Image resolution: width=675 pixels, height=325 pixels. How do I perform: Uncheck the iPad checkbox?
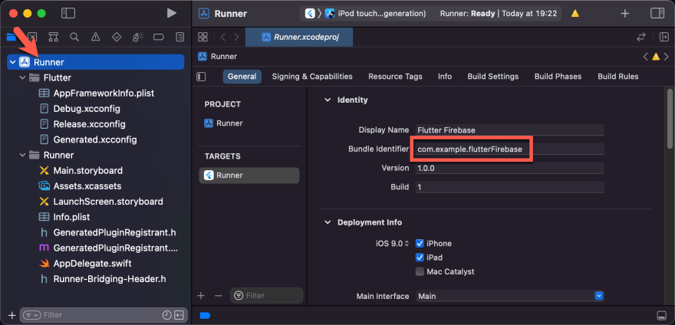420,258
